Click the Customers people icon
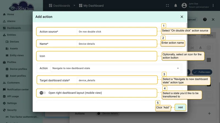 4,83
